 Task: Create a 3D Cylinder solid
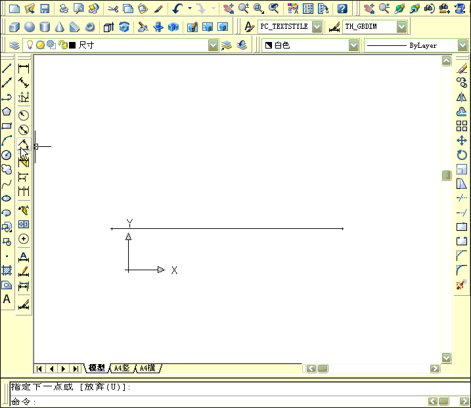[x=45, y=27]
